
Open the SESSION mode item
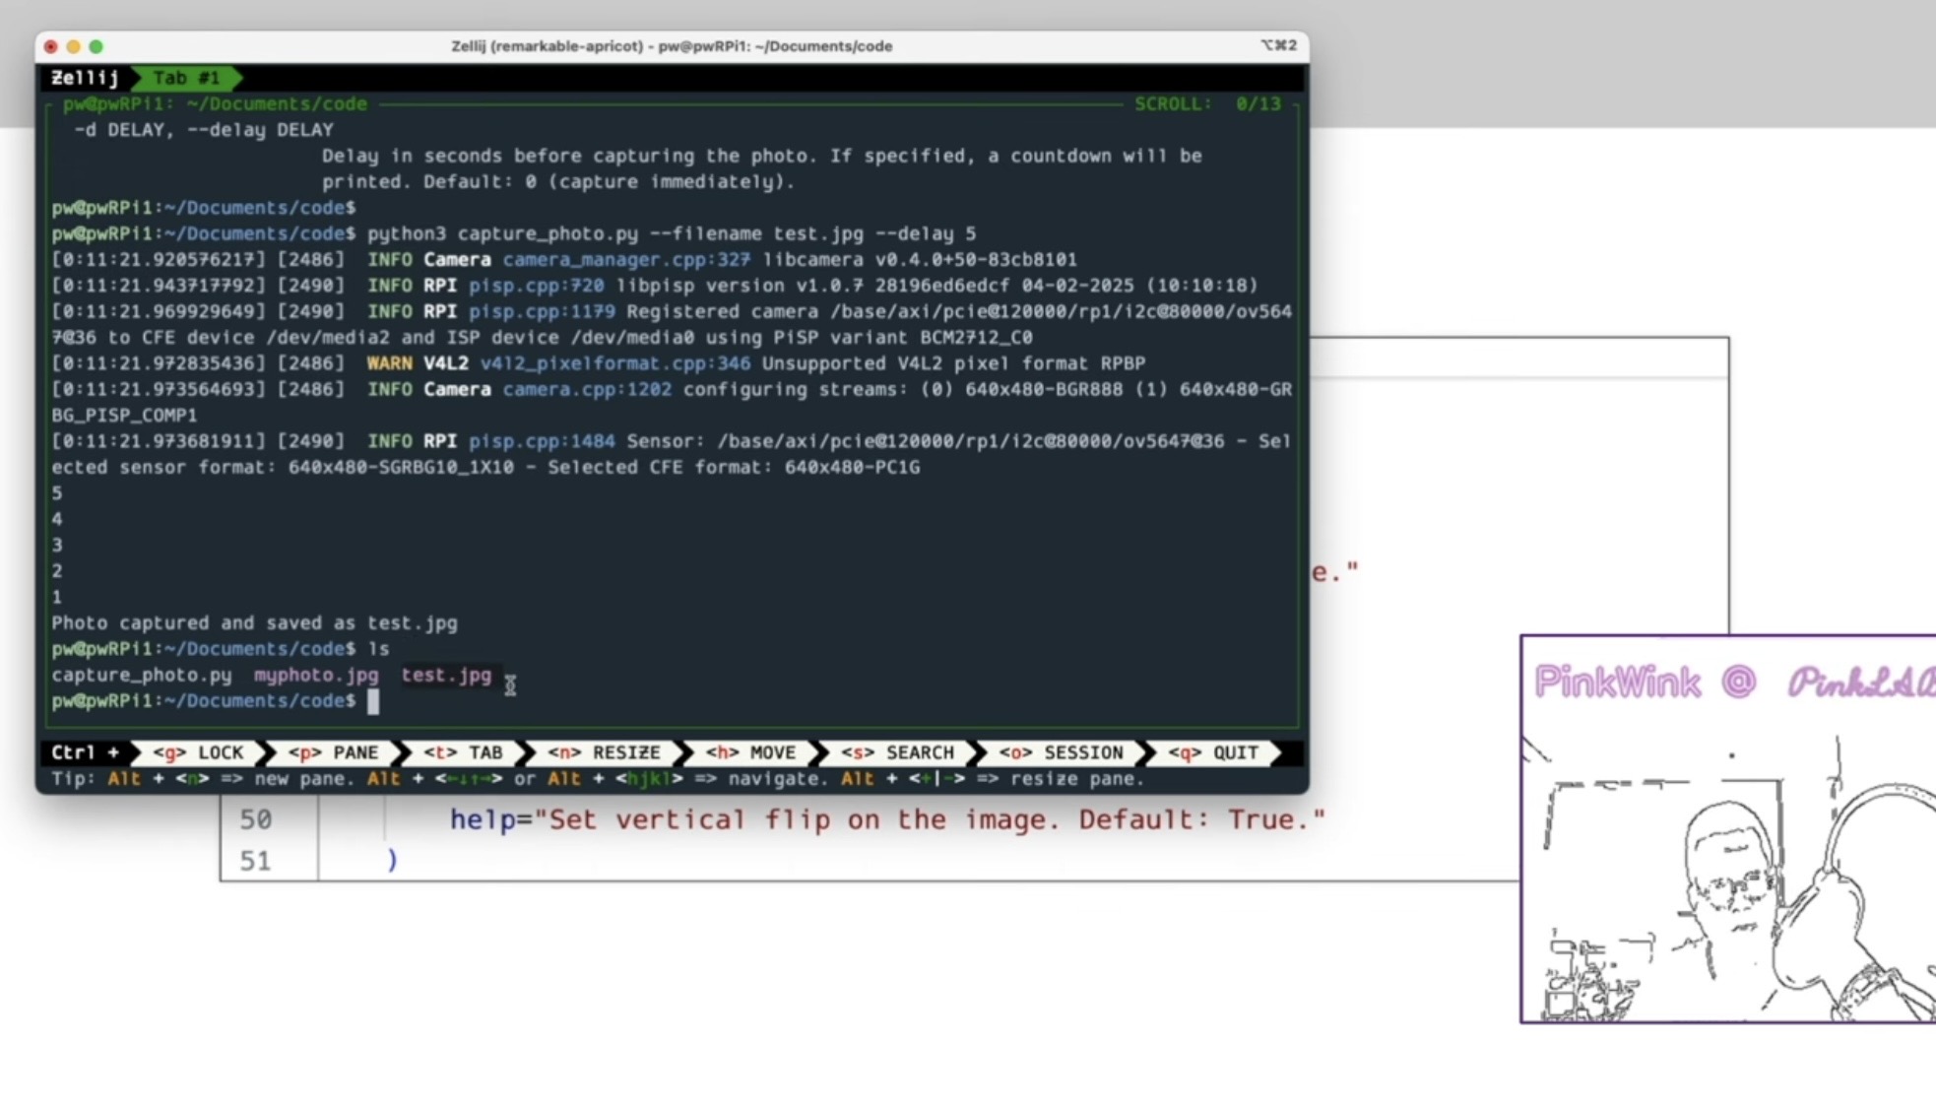tap(1061, 752)
